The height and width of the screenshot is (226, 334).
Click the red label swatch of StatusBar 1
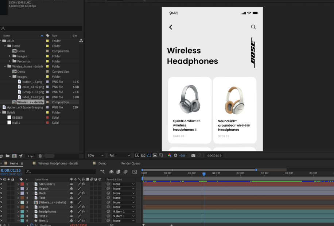pos(22,184)
